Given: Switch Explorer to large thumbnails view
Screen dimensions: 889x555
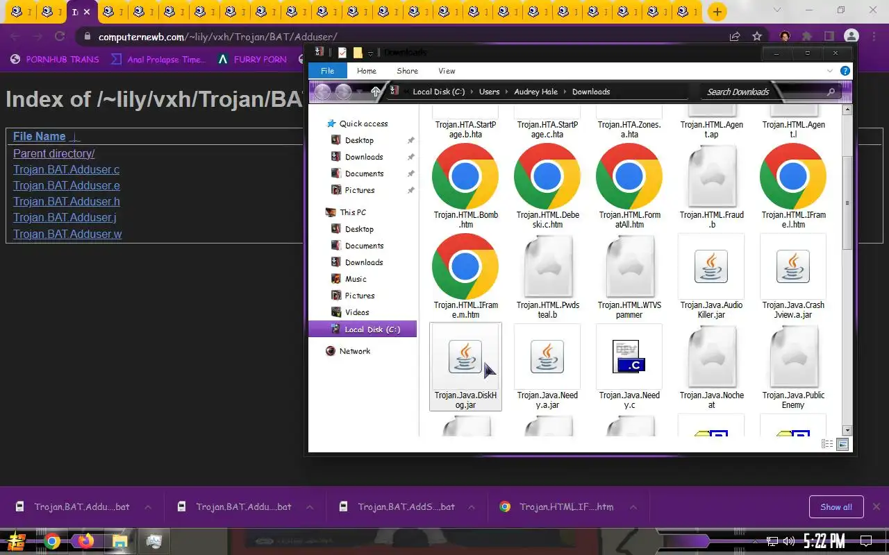Looking at the screenshot, I should point(842,444).
